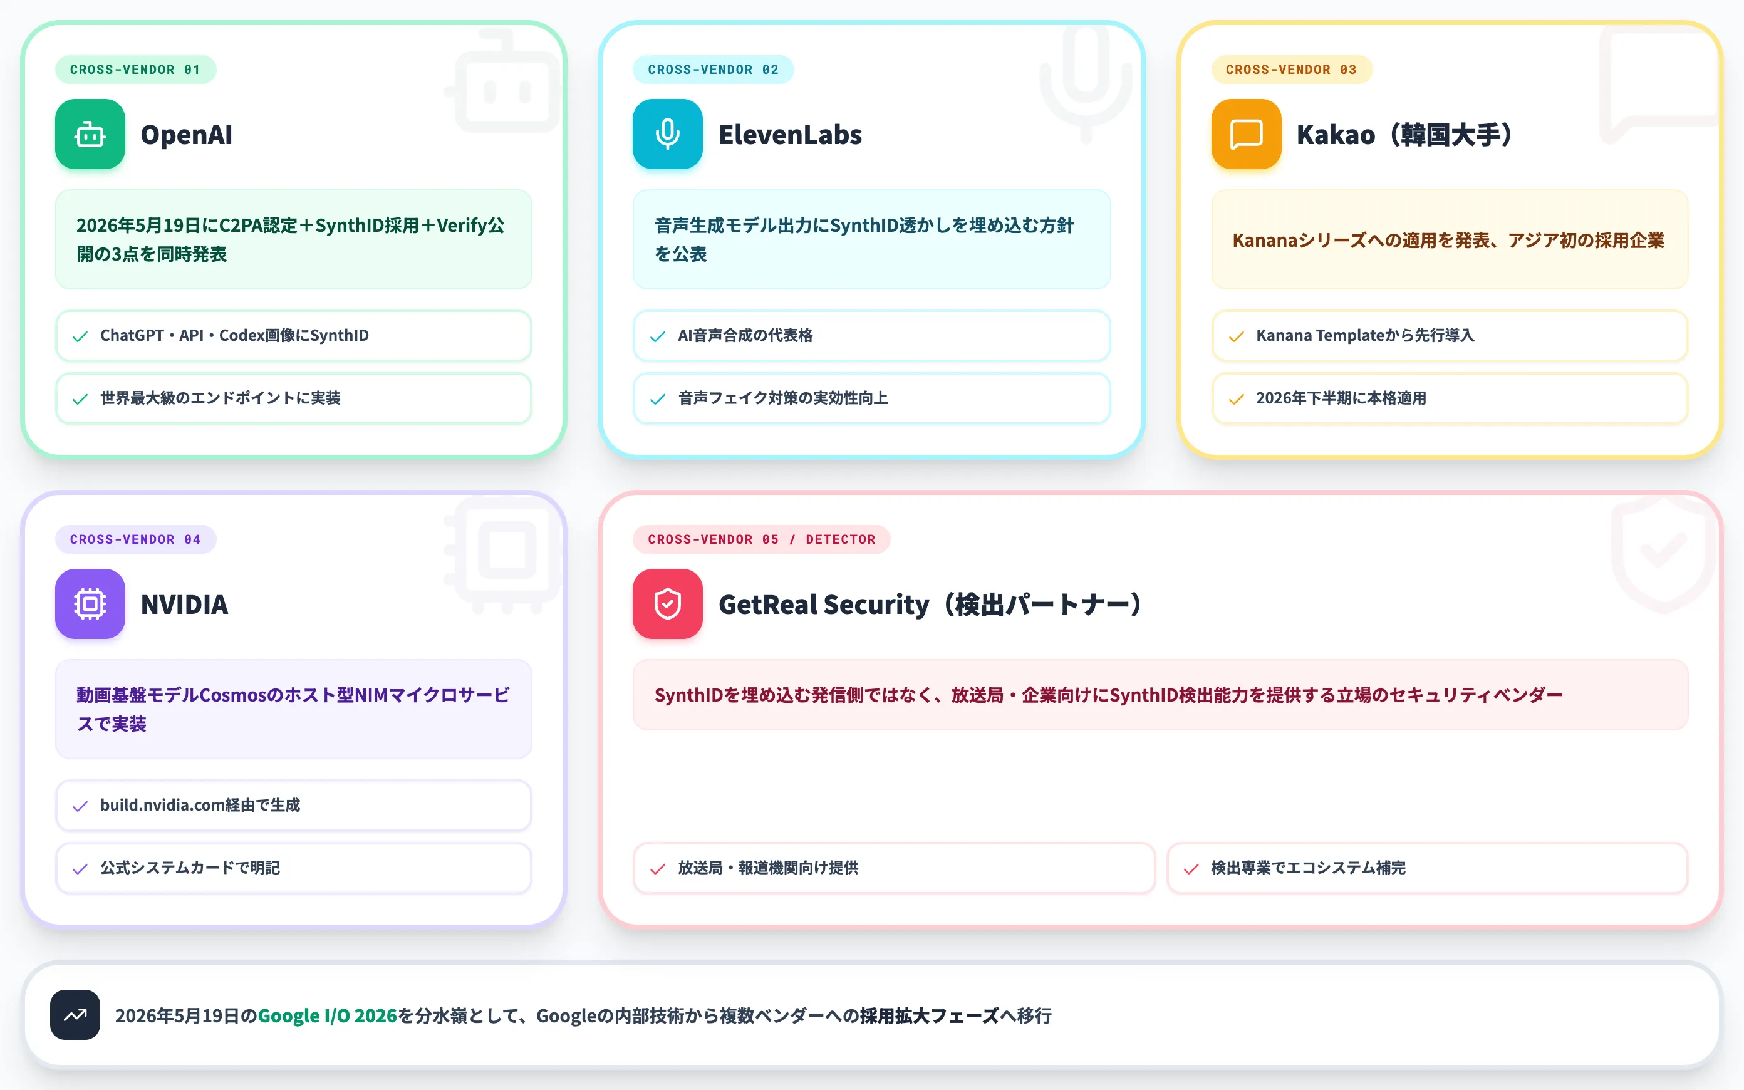Viewport: 1744px width, 1090px height.
Task: Click the blue microphone icon beside ElevenLabs
Action: 667,134
